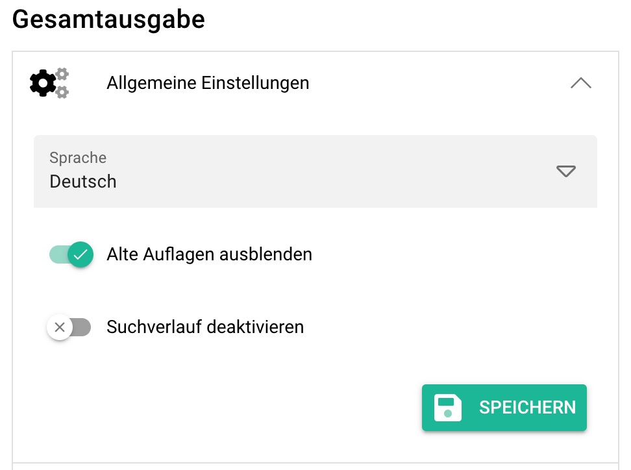Click the checkmark icon on the active toggle
This screenshot has width=631, height=470.
(80, 254)
